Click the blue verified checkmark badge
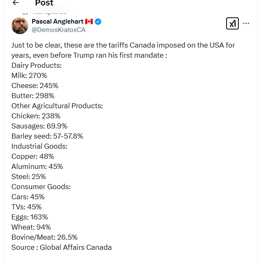Screen dimensions: 270x262 [x=98, y=21]
